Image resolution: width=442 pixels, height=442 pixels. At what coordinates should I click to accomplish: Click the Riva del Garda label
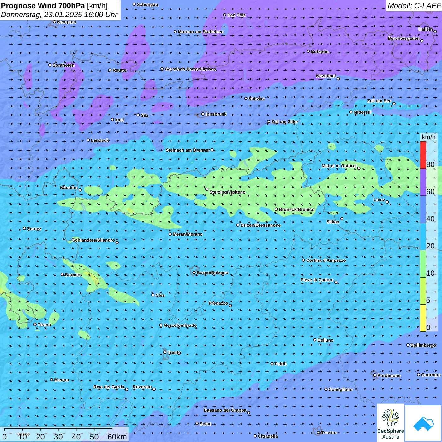[x=109, y=387]
